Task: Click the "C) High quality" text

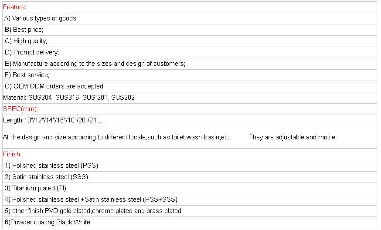Action: point(26,41)
